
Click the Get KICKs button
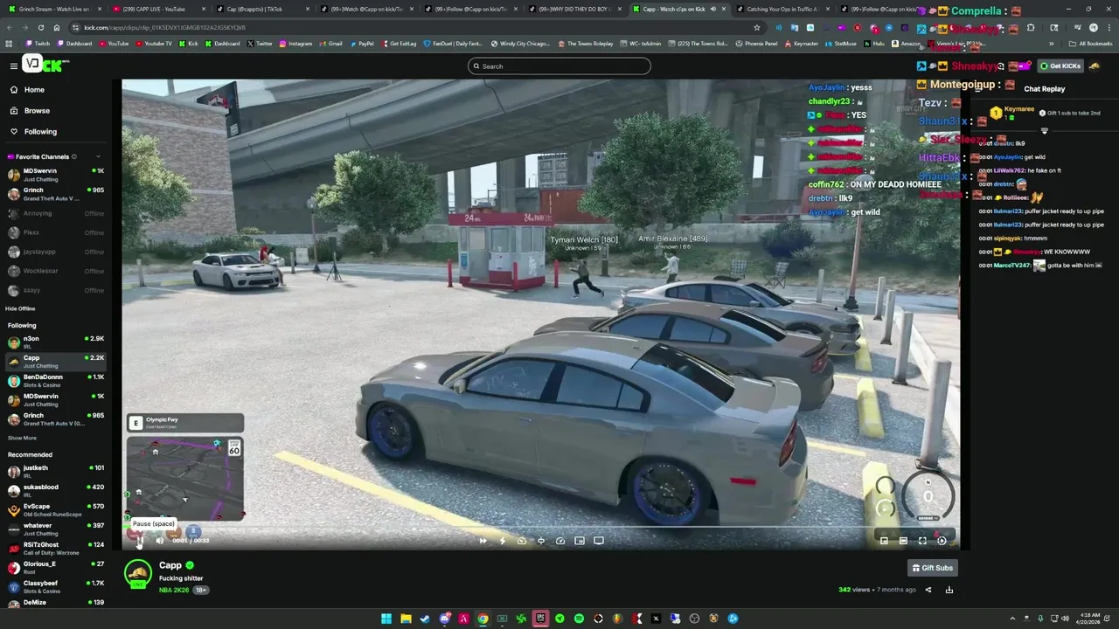[1060, 66]
